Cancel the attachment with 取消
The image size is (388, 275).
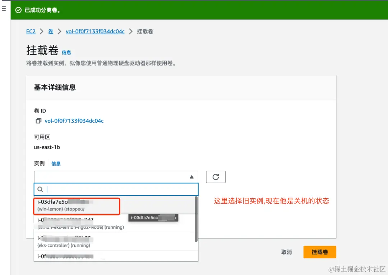point(286,252)
